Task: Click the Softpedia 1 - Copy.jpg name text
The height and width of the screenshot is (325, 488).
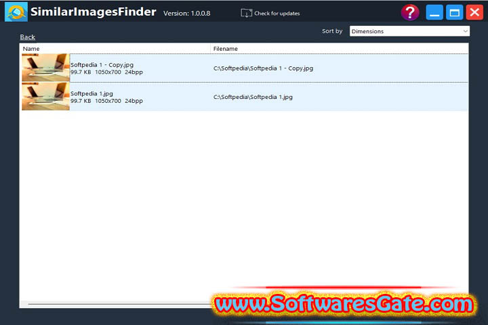Action: (x=102, y=65)
